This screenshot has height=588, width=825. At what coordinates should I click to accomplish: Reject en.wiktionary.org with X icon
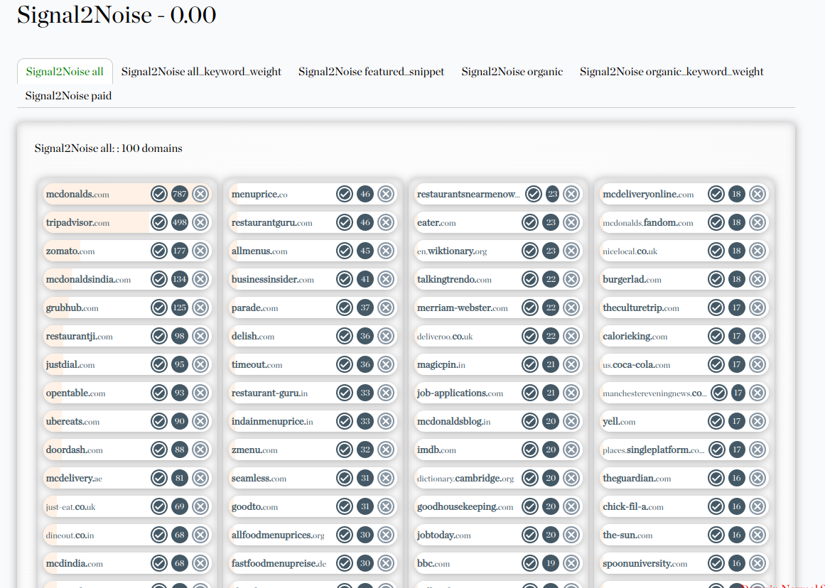[571, 251]
